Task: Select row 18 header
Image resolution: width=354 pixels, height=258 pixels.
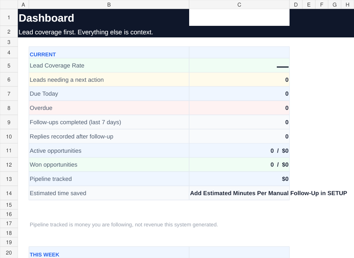Action: click(9, 233)
